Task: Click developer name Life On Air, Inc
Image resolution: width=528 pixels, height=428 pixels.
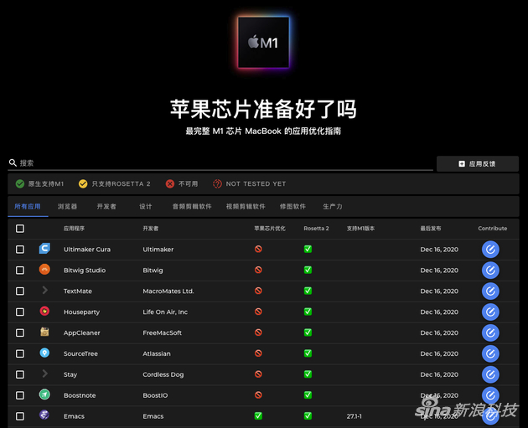Action: coord(165,312)
